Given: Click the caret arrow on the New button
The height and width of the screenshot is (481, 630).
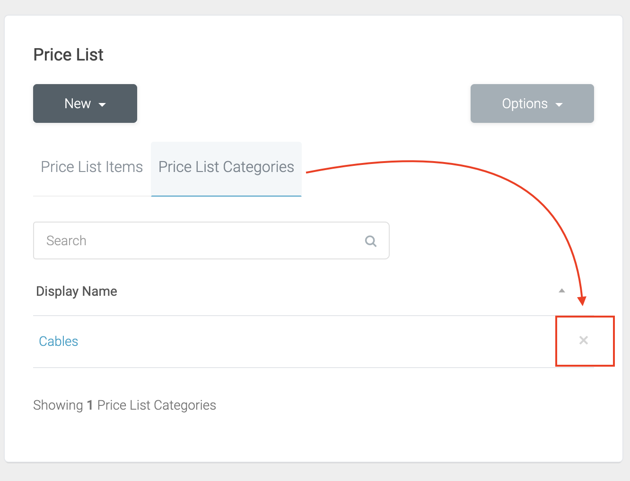Looking at the screenshot, I should [102, 104].
